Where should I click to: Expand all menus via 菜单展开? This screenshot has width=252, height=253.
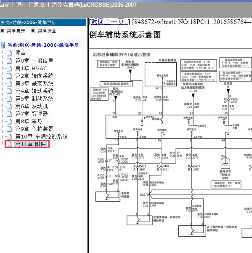[16, 31]
